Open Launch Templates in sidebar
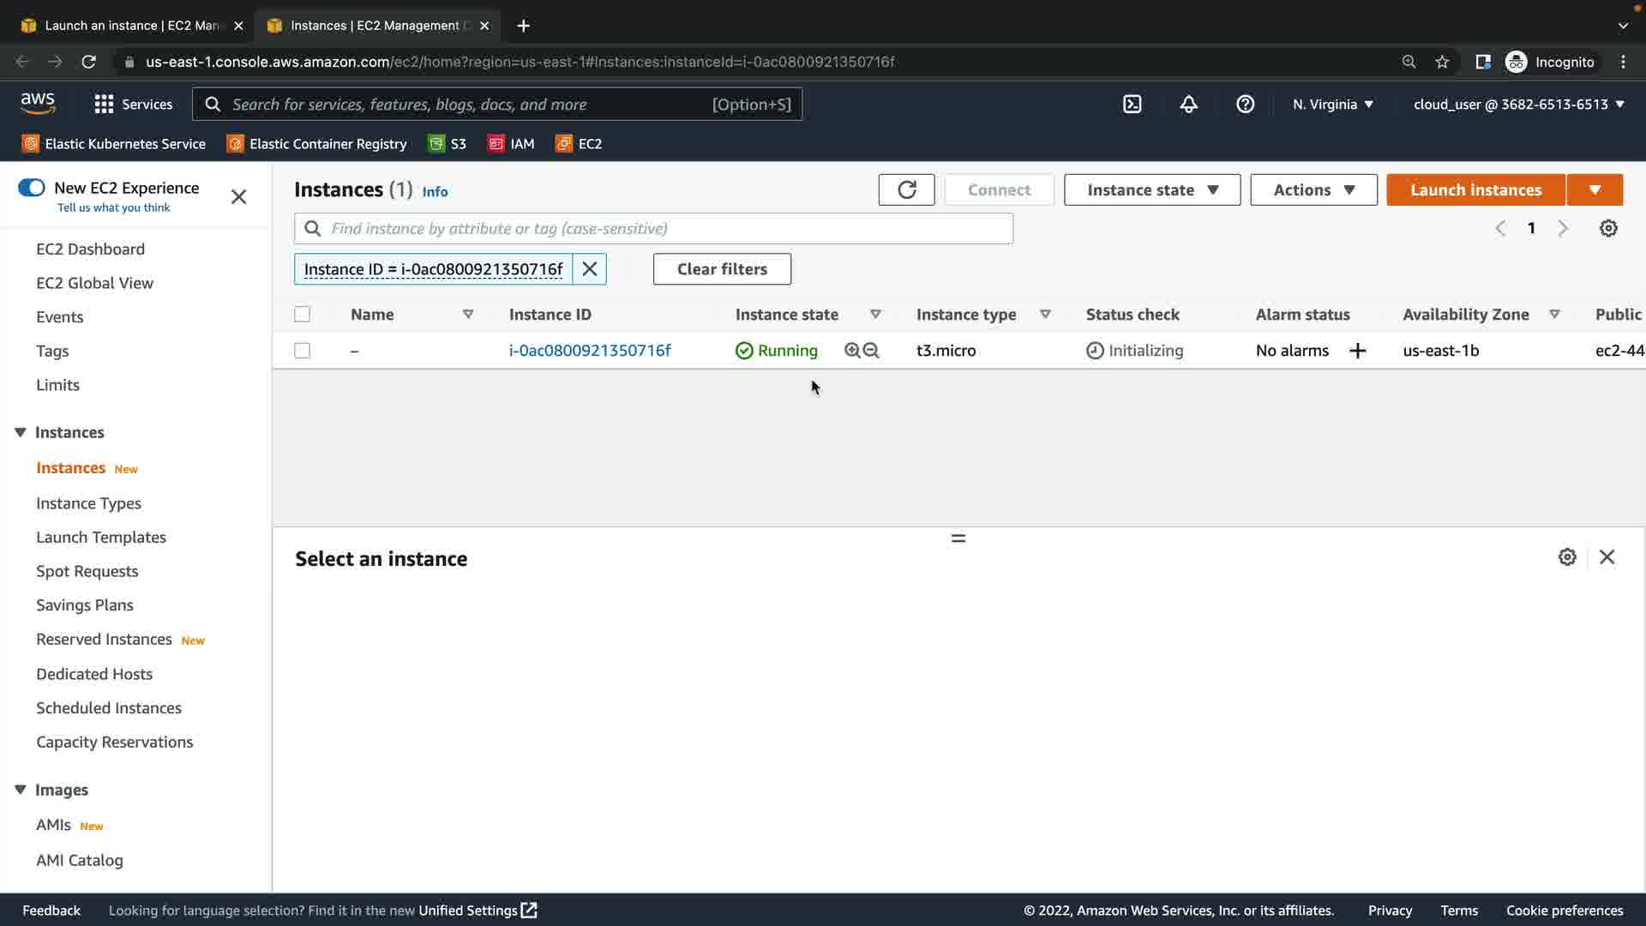This screenshot has width=1646, height=926. pyautogui.click(x=101, y=538)
